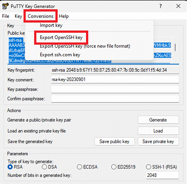188x184 pixels.
Task: Click the question mark help button
Action: tap(161, 6)
